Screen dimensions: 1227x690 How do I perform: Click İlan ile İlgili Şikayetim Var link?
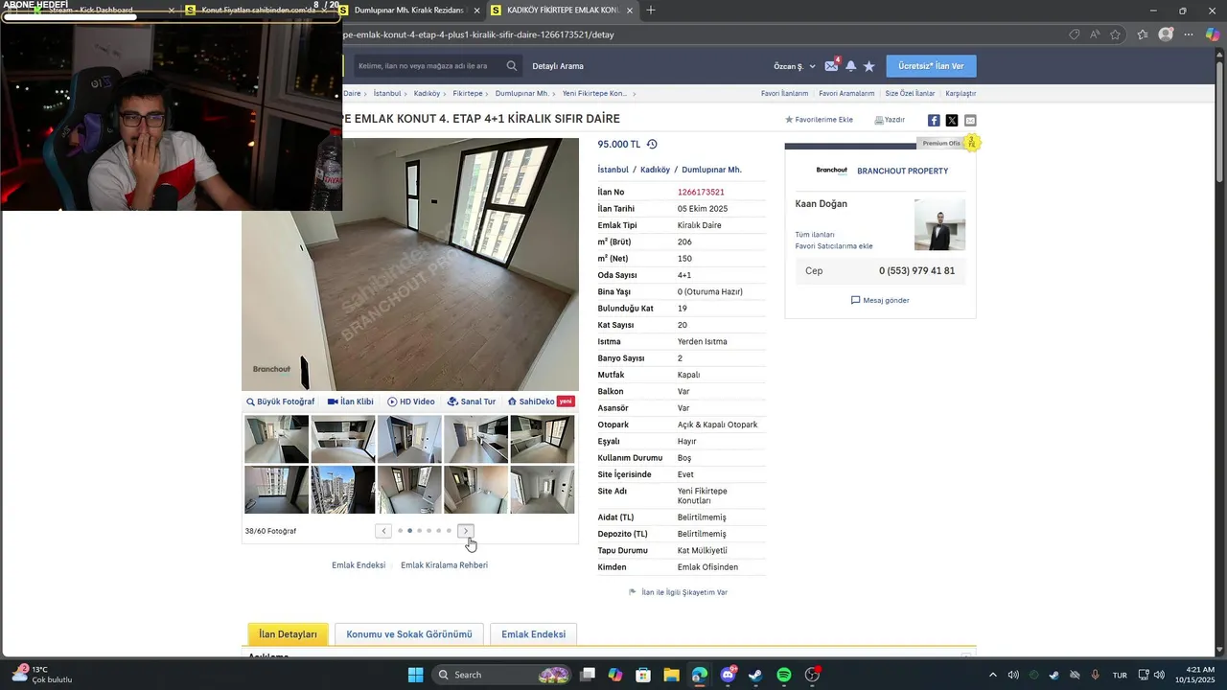678,592
